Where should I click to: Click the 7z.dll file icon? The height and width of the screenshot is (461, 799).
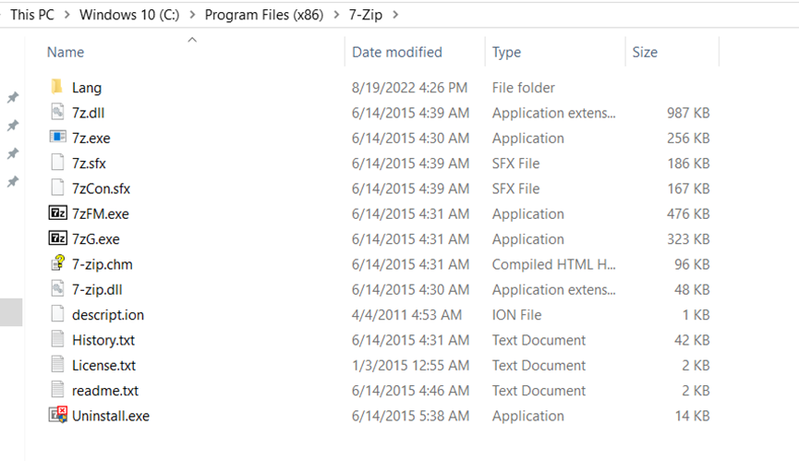[x=57, y=113]
